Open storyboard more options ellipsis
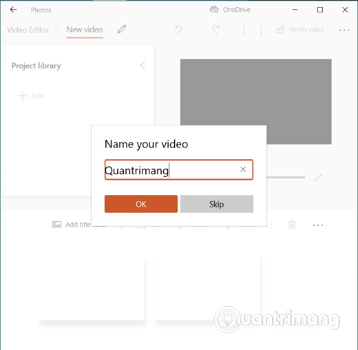Viewport: 358px width, 350px height. pos(318,225)
